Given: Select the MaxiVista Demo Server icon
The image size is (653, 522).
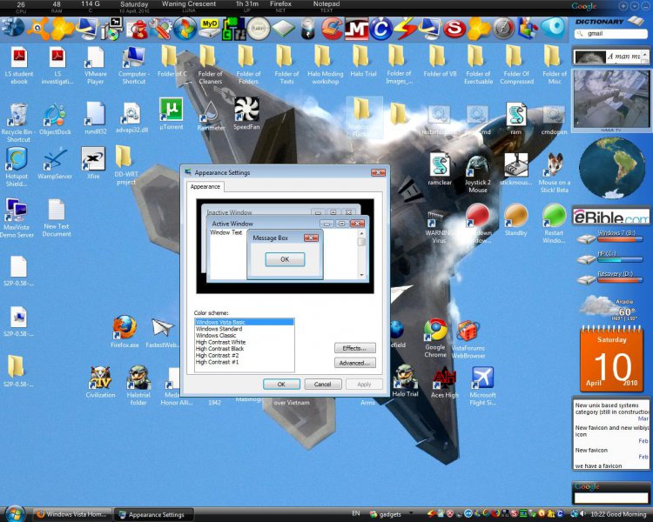Looking at the screenshot, I should tap(17, 218).
